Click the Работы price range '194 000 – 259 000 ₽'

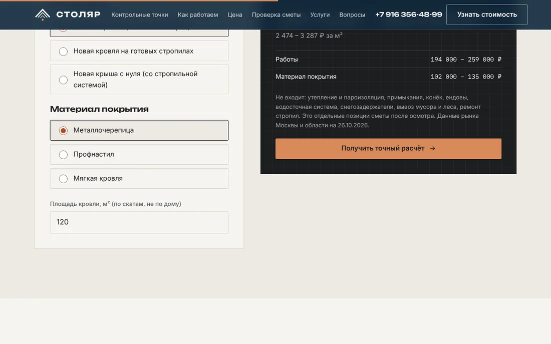(x=466, y=60)
